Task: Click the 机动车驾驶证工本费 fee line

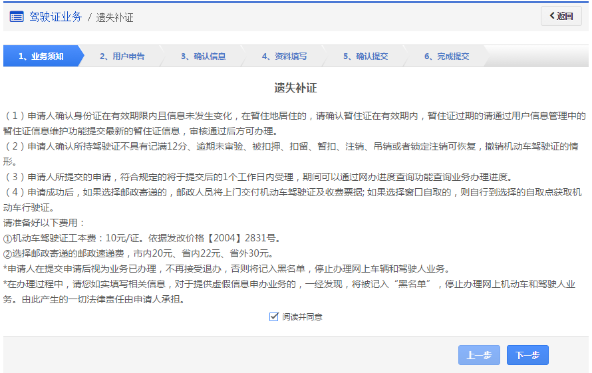Action: coord(142,238)
